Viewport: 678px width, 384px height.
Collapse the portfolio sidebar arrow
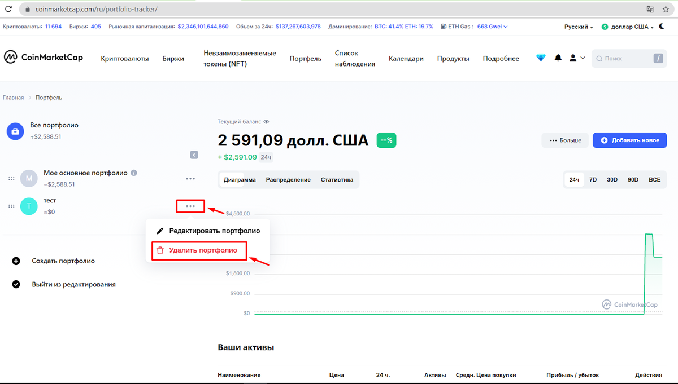tap(194, 155)
